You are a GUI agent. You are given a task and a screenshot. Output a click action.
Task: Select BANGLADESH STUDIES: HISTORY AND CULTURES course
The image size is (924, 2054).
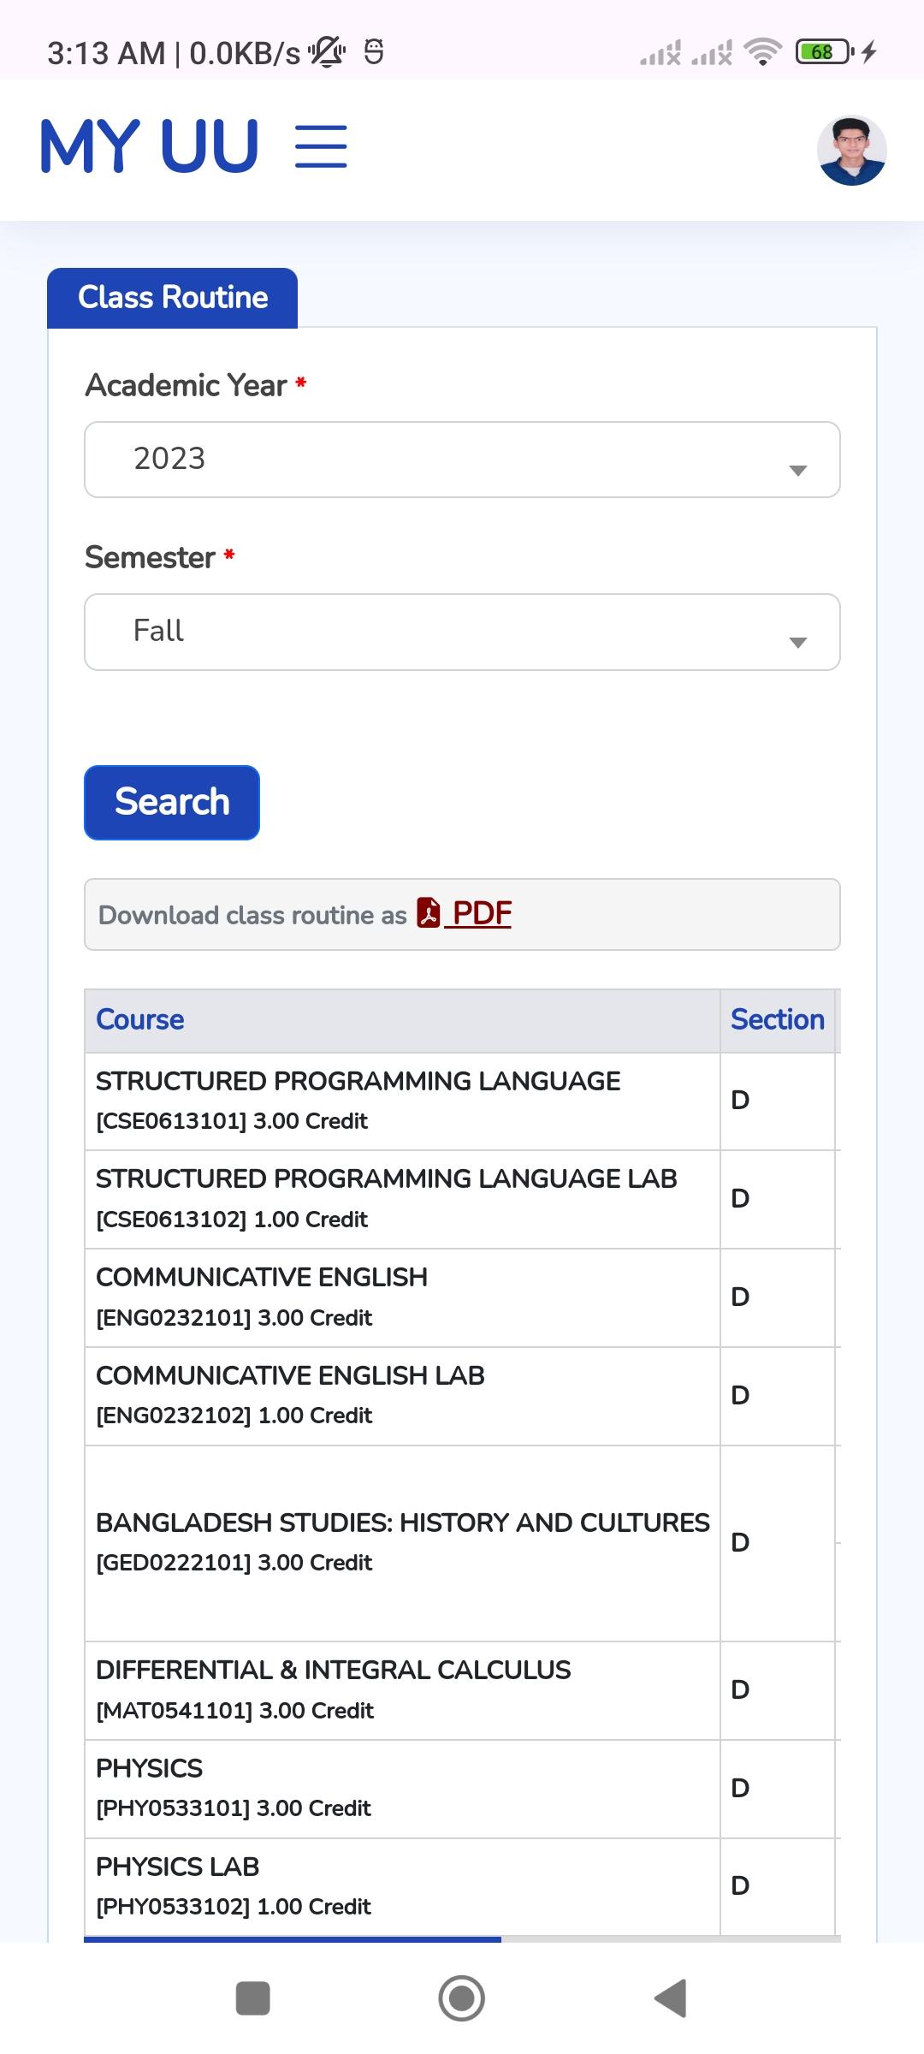pyautogui.click(x=402, y=1543)
